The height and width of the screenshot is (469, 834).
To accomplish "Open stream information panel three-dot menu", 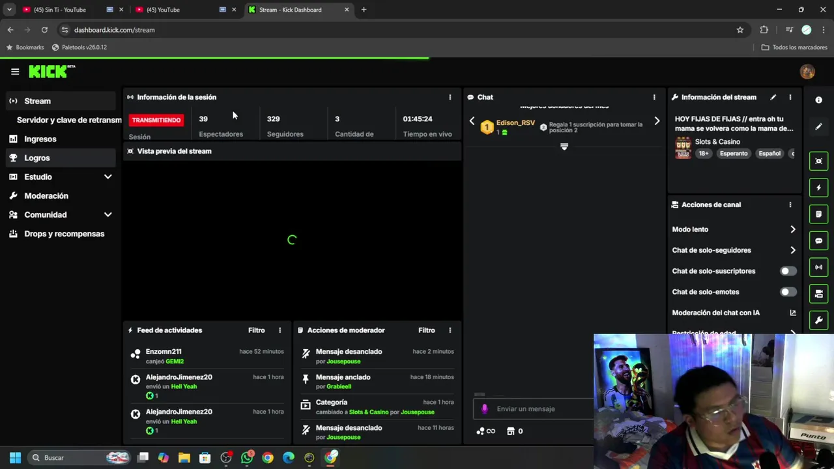I will (x=790, y=97).
